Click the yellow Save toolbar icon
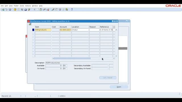Screen dimensions: 182x102 tap(15, 10)
